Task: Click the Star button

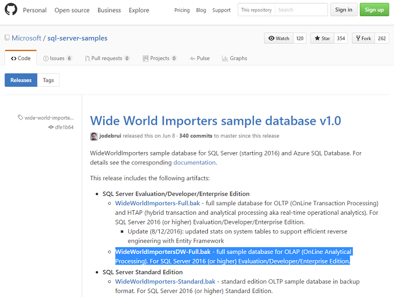Action: tap(322, 38)
